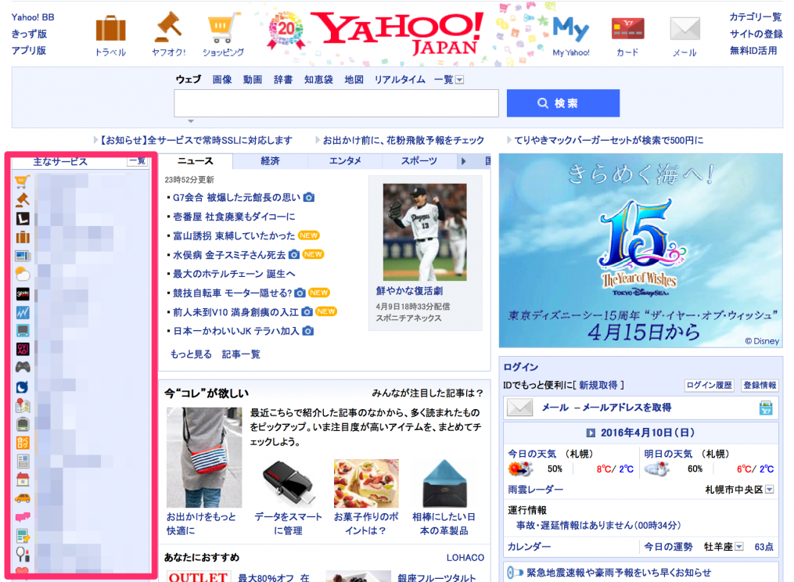Select 動画 search type
794x582 pixels.
252,80
